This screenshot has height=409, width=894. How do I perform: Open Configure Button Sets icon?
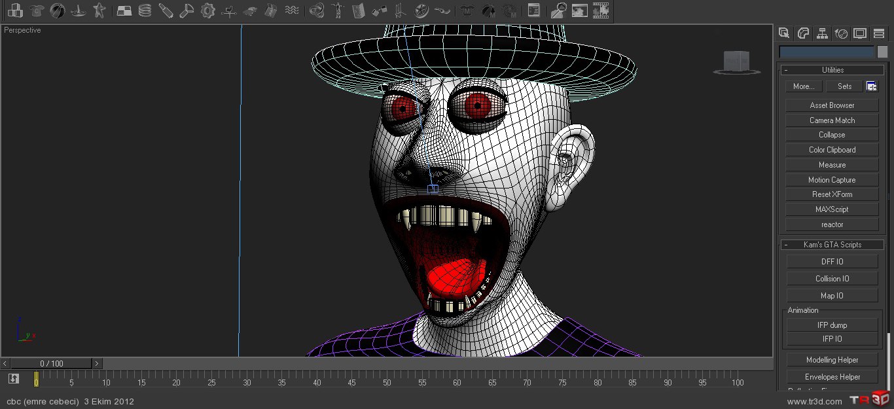pyautogui.click(x=872, y=86)
